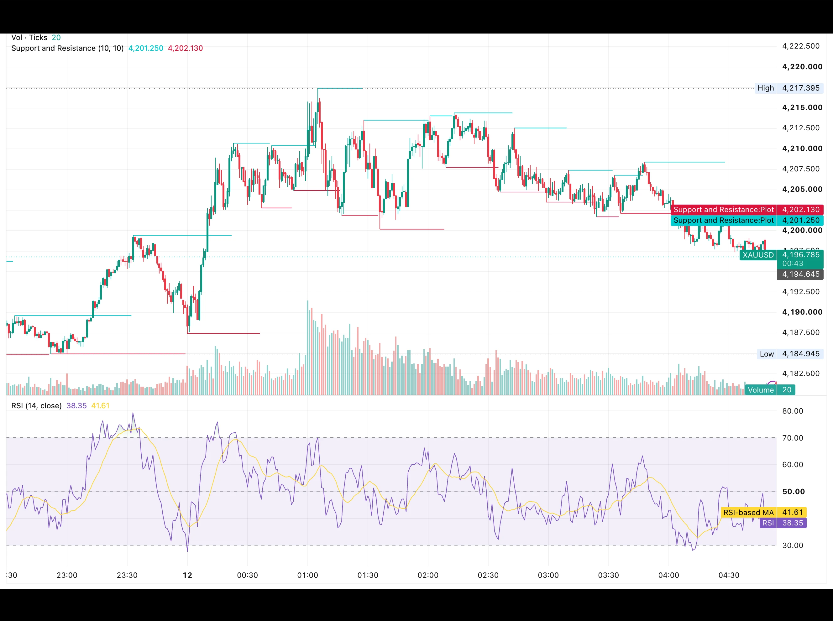Click the purple 'RSI' axis label
Screen dimensions: 833x621
click(x=768, y=523)
